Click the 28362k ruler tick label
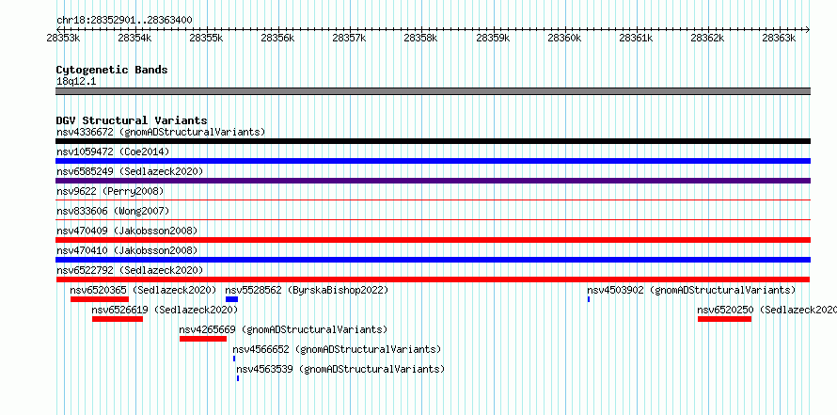This screenshot has height=415, width=837. 707,38
